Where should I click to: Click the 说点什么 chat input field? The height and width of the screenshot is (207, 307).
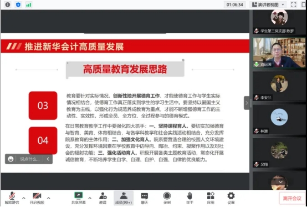[30, 159]
